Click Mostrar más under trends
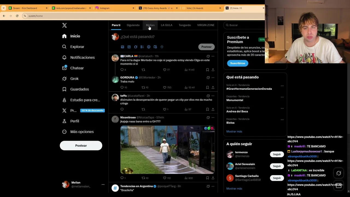350x197 pixels. tap(234, 132)
